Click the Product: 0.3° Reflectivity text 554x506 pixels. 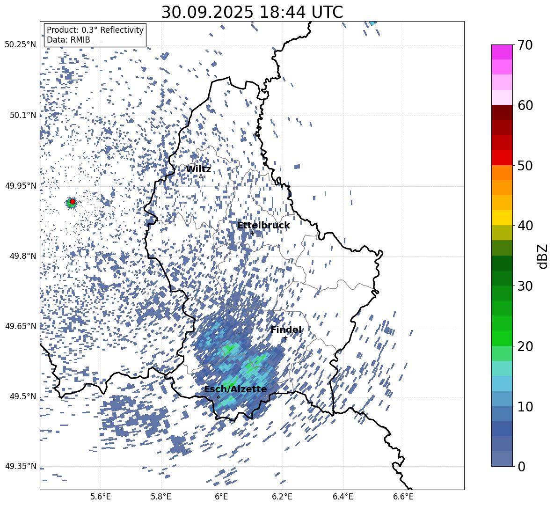pyautogui.click(x=95, y=30)
